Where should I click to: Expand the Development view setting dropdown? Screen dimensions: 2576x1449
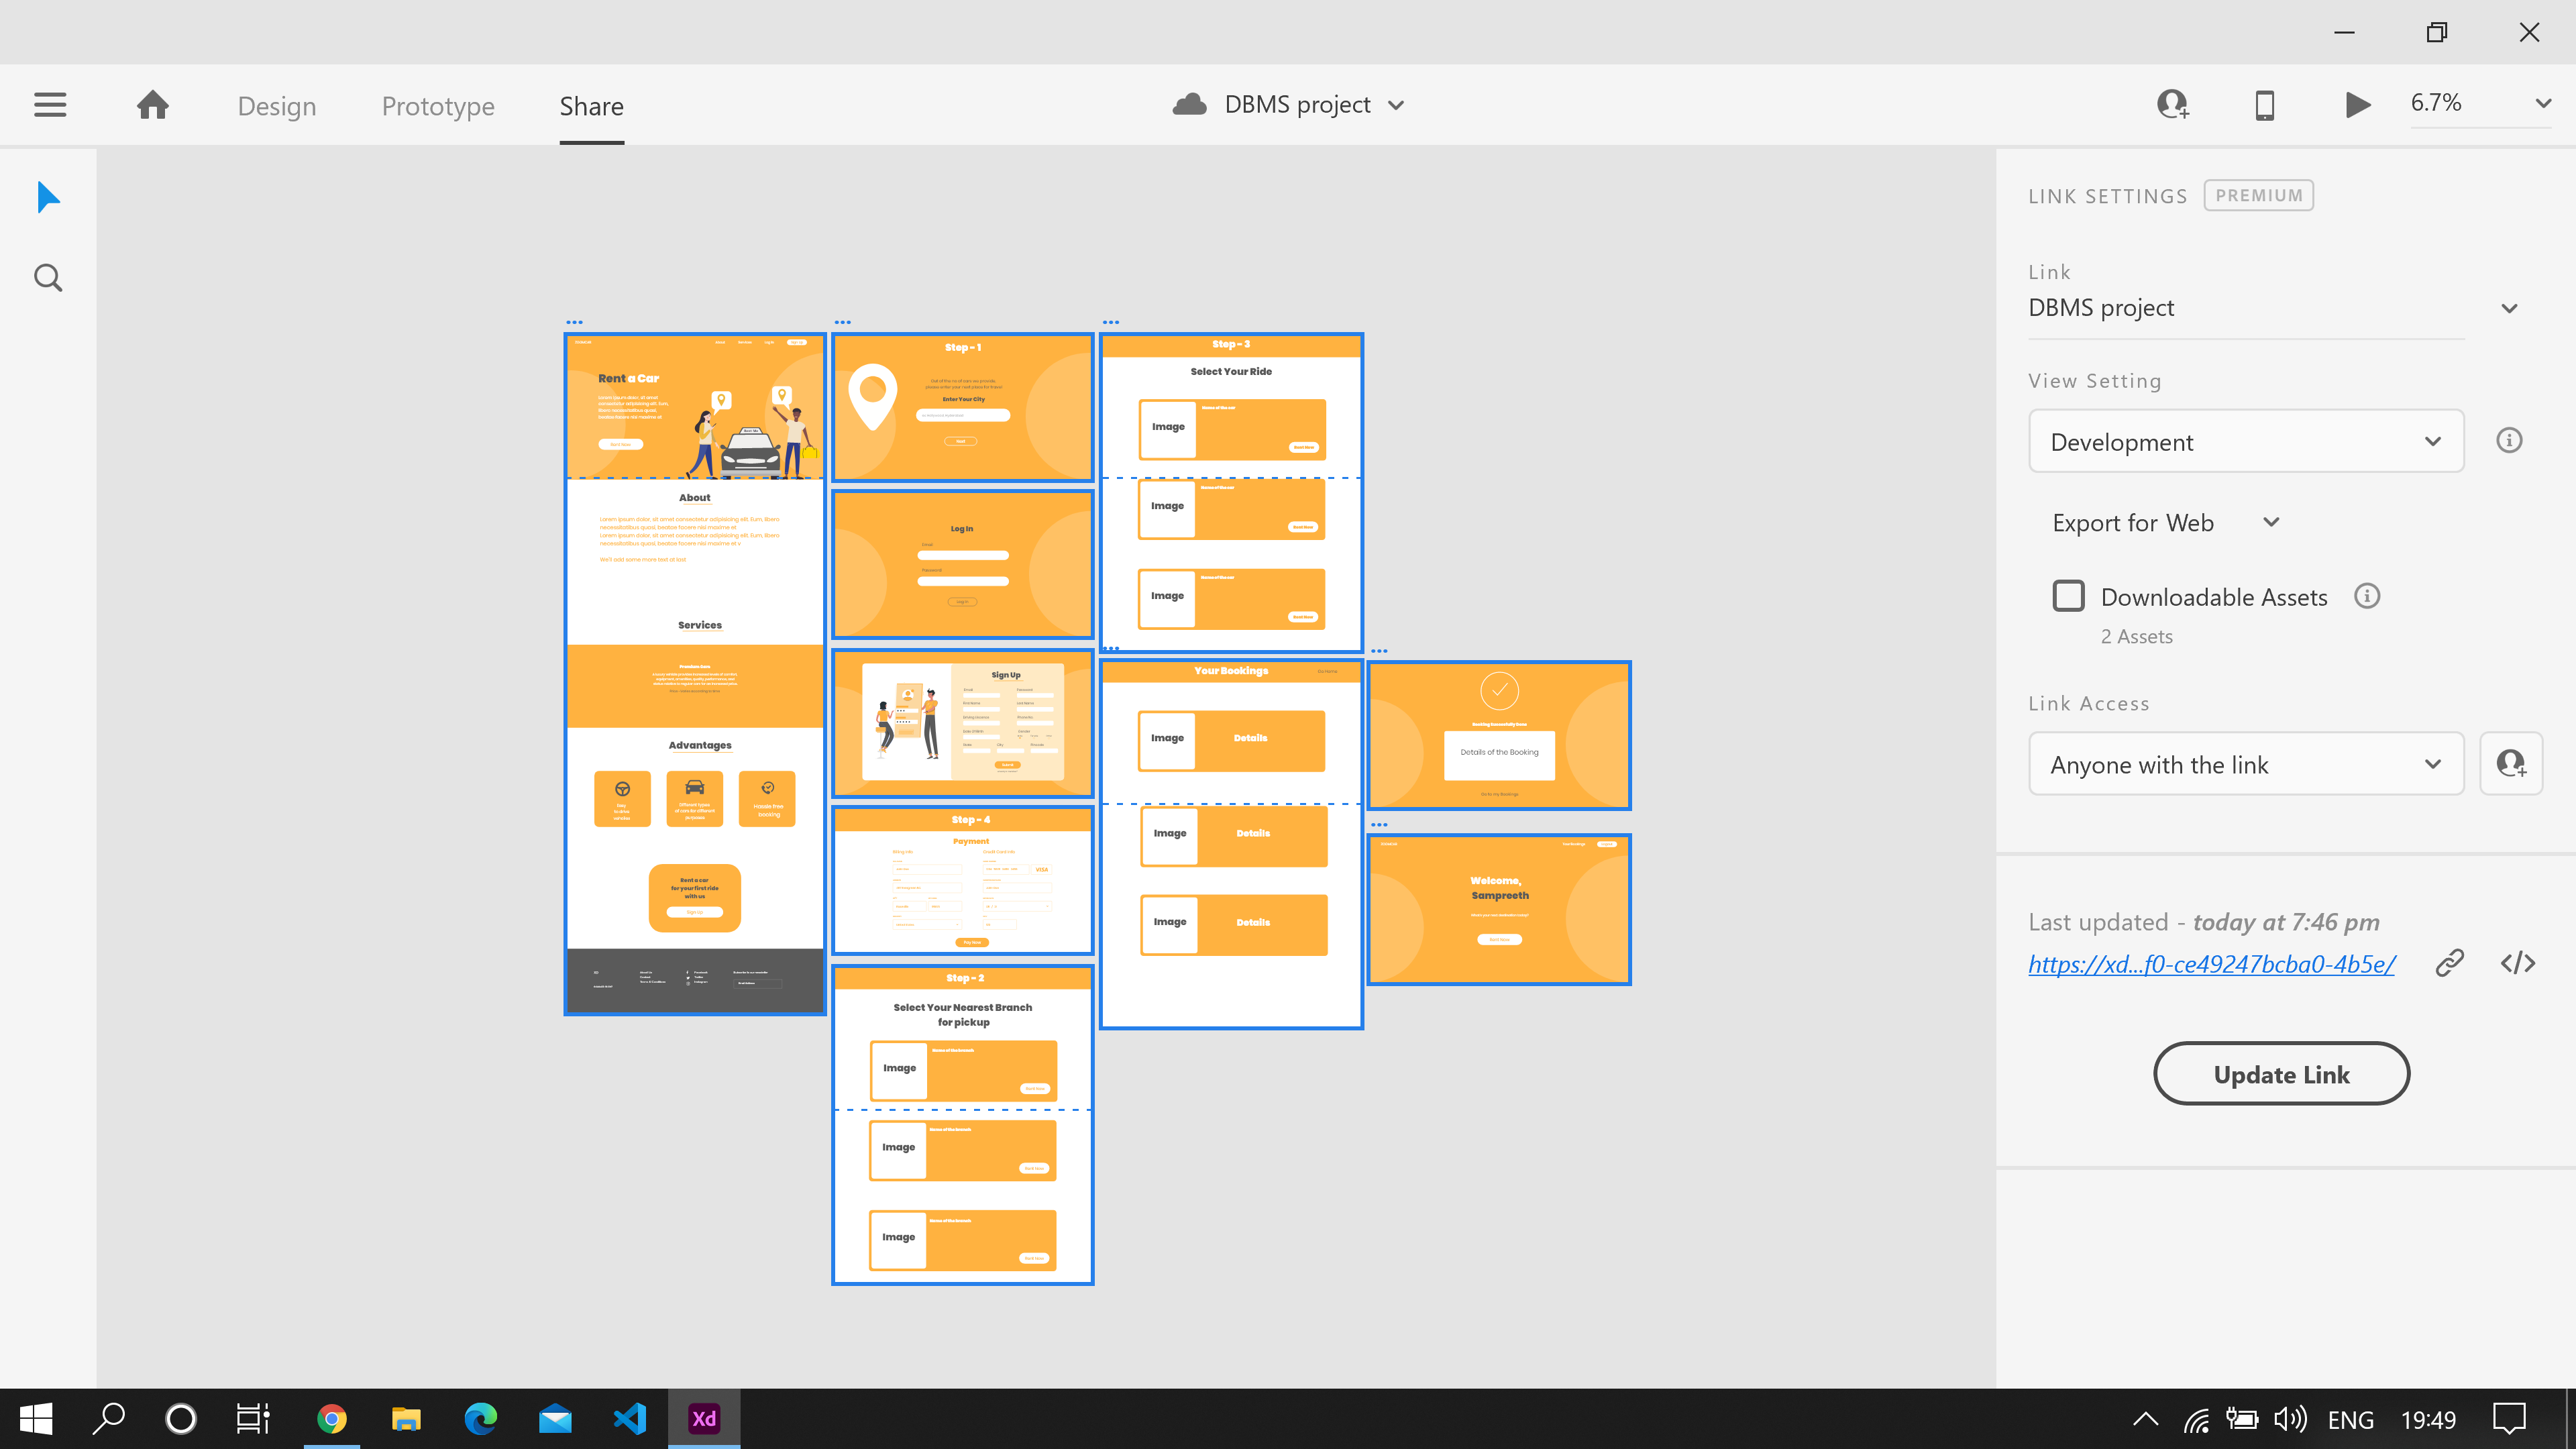tap(2432, 441)
